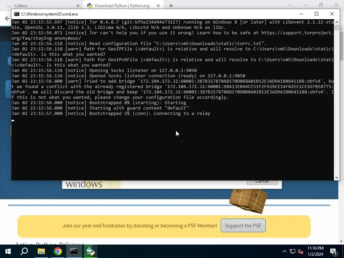Click the cmd scrollbar down arrow

(337, 177)
